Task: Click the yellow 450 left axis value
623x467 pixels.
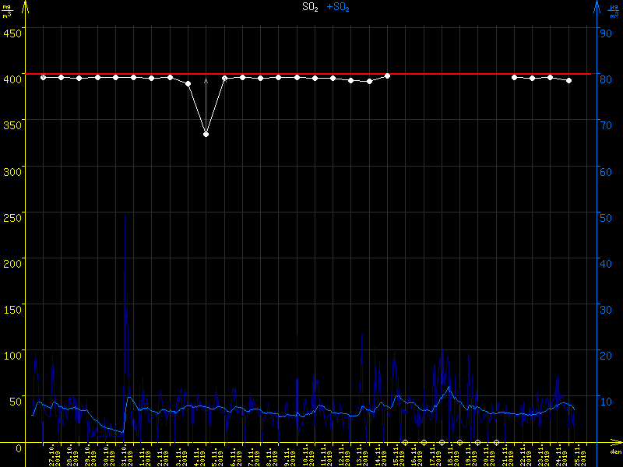Action: point(12,33)
